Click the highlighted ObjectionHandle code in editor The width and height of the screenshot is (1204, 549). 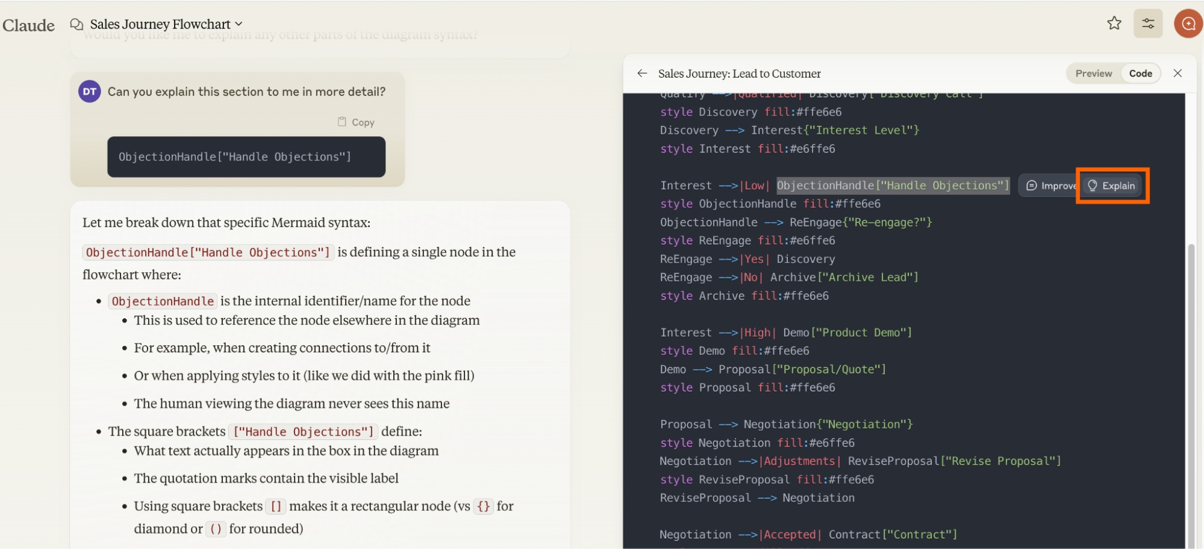(x=893, y=186)
